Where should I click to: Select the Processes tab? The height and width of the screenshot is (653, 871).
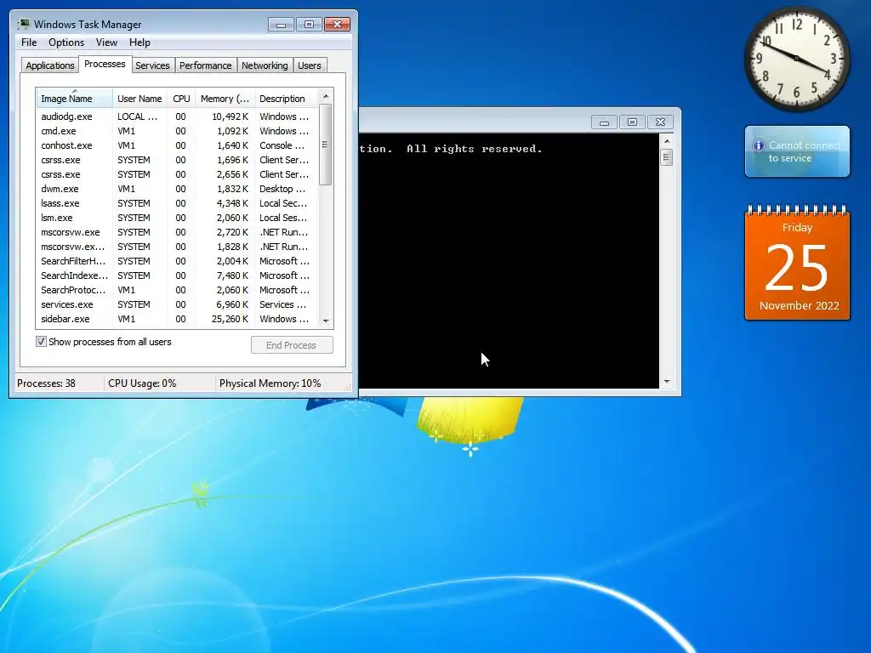pyautogui.click(x=105, y=64)
